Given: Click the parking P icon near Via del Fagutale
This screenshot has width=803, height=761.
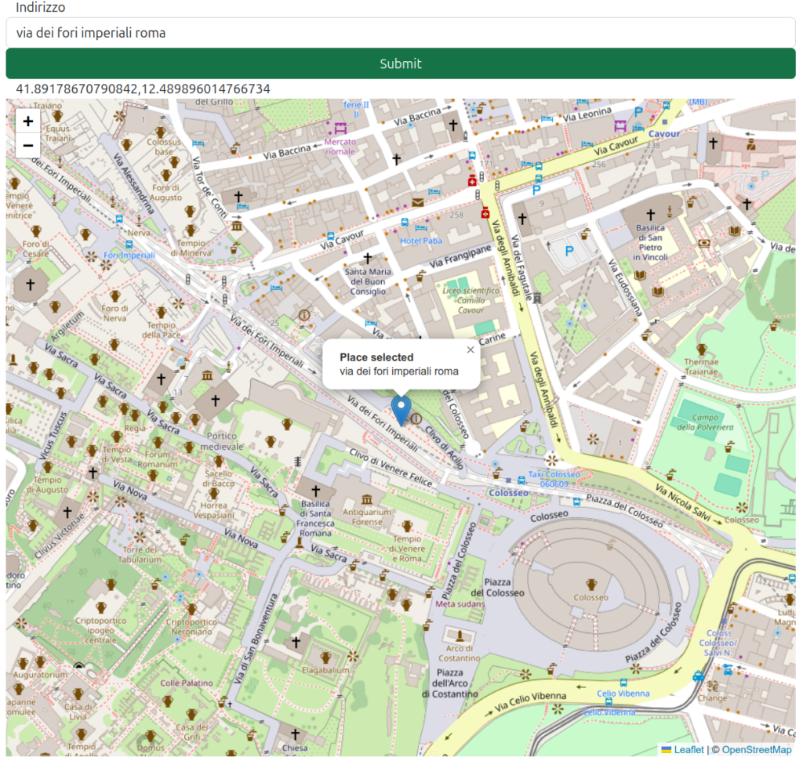Looking at the screenshot, I should [569, 251].
